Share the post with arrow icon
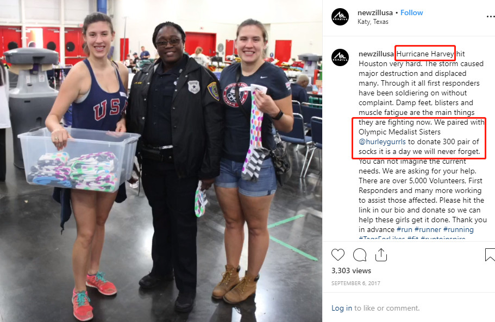Image resolution: width=495 pixels, height=322 pixels. pos(381,255)
